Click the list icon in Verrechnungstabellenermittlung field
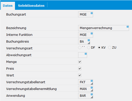The image size is (132, 101). (x=92, y=87)
